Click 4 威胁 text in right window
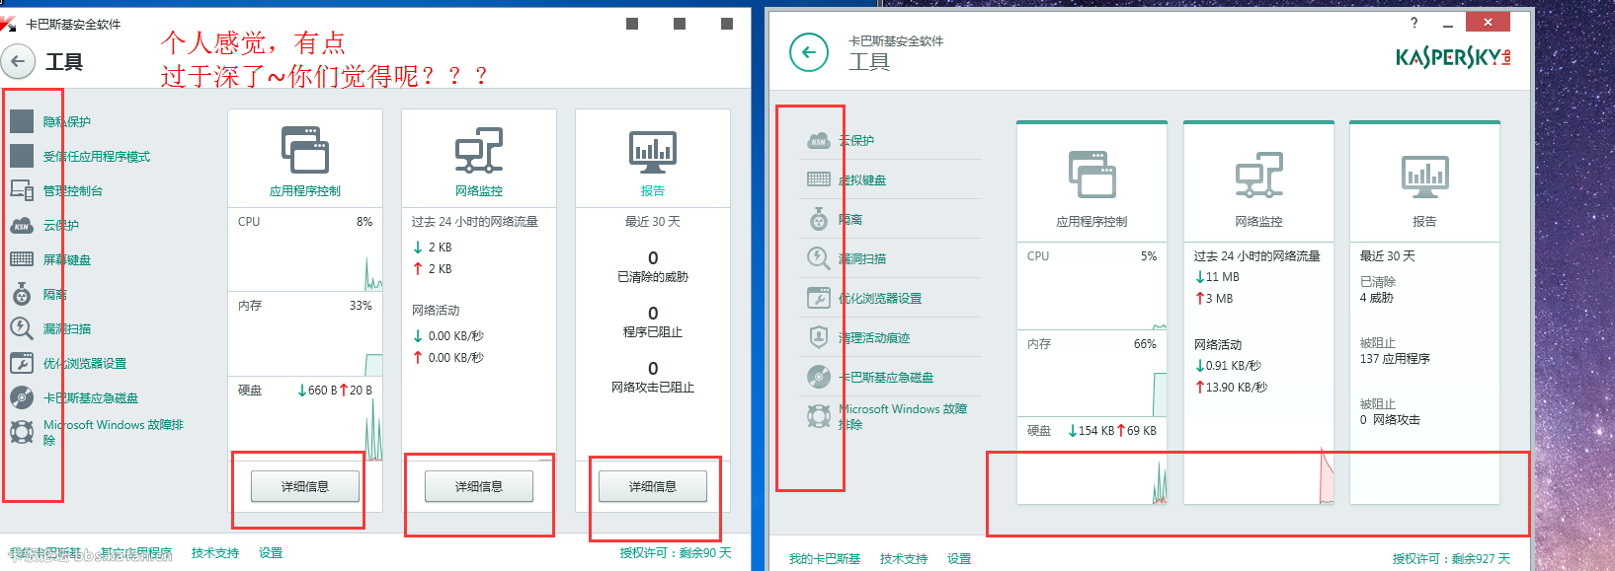Screen dimensions: 1615x571 pos(1376,298)
